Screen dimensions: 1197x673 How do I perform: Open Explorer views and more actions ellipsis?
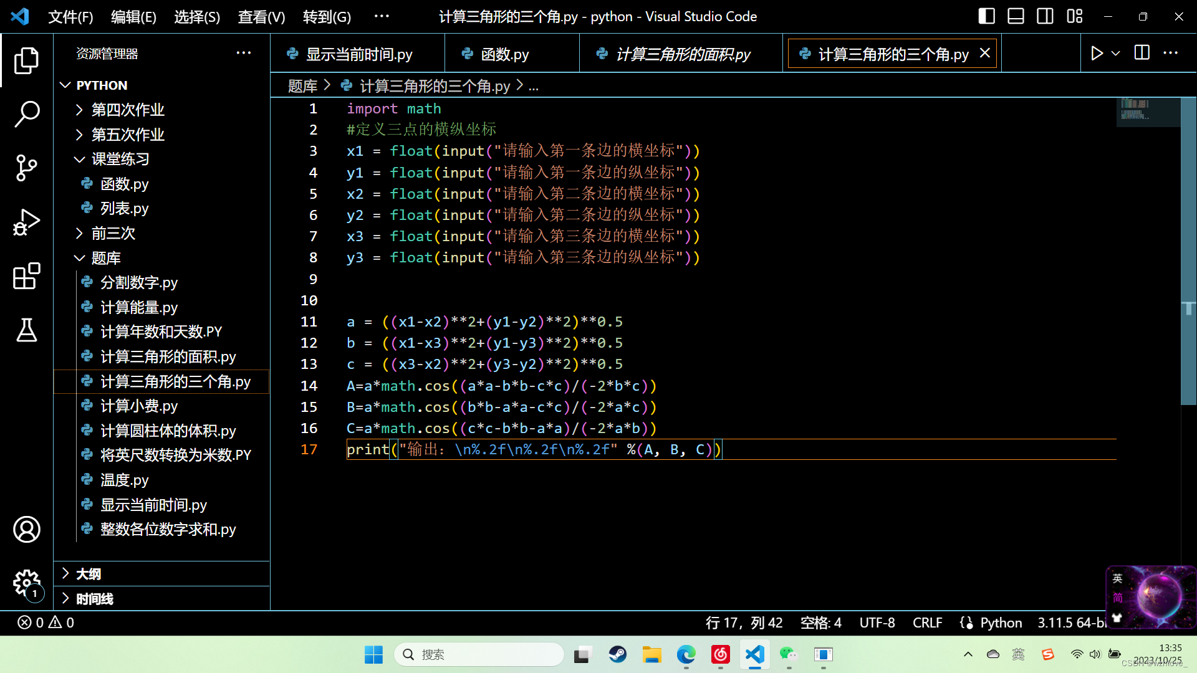click(x=244, y=53)
